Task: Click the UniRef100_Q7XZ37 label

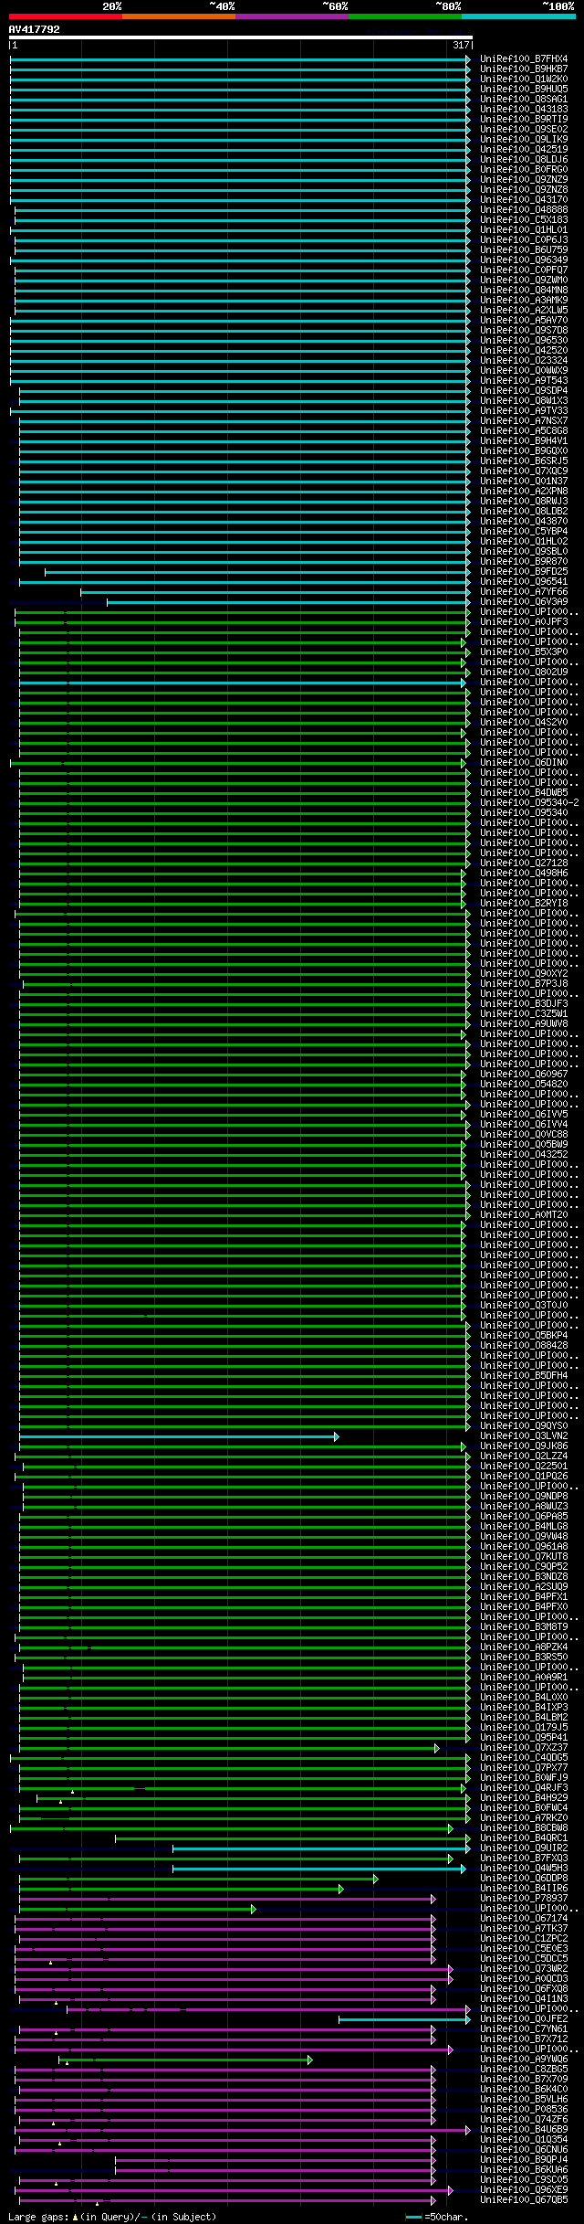Action: 524,1748
